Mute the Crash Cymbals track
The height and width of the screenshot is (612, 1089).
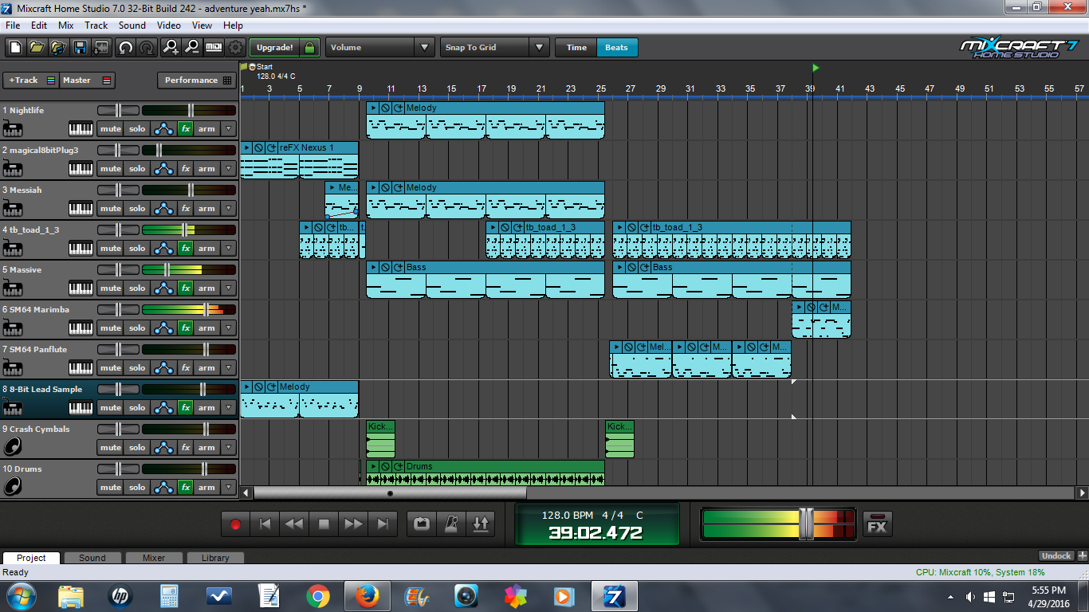(110, 447)
